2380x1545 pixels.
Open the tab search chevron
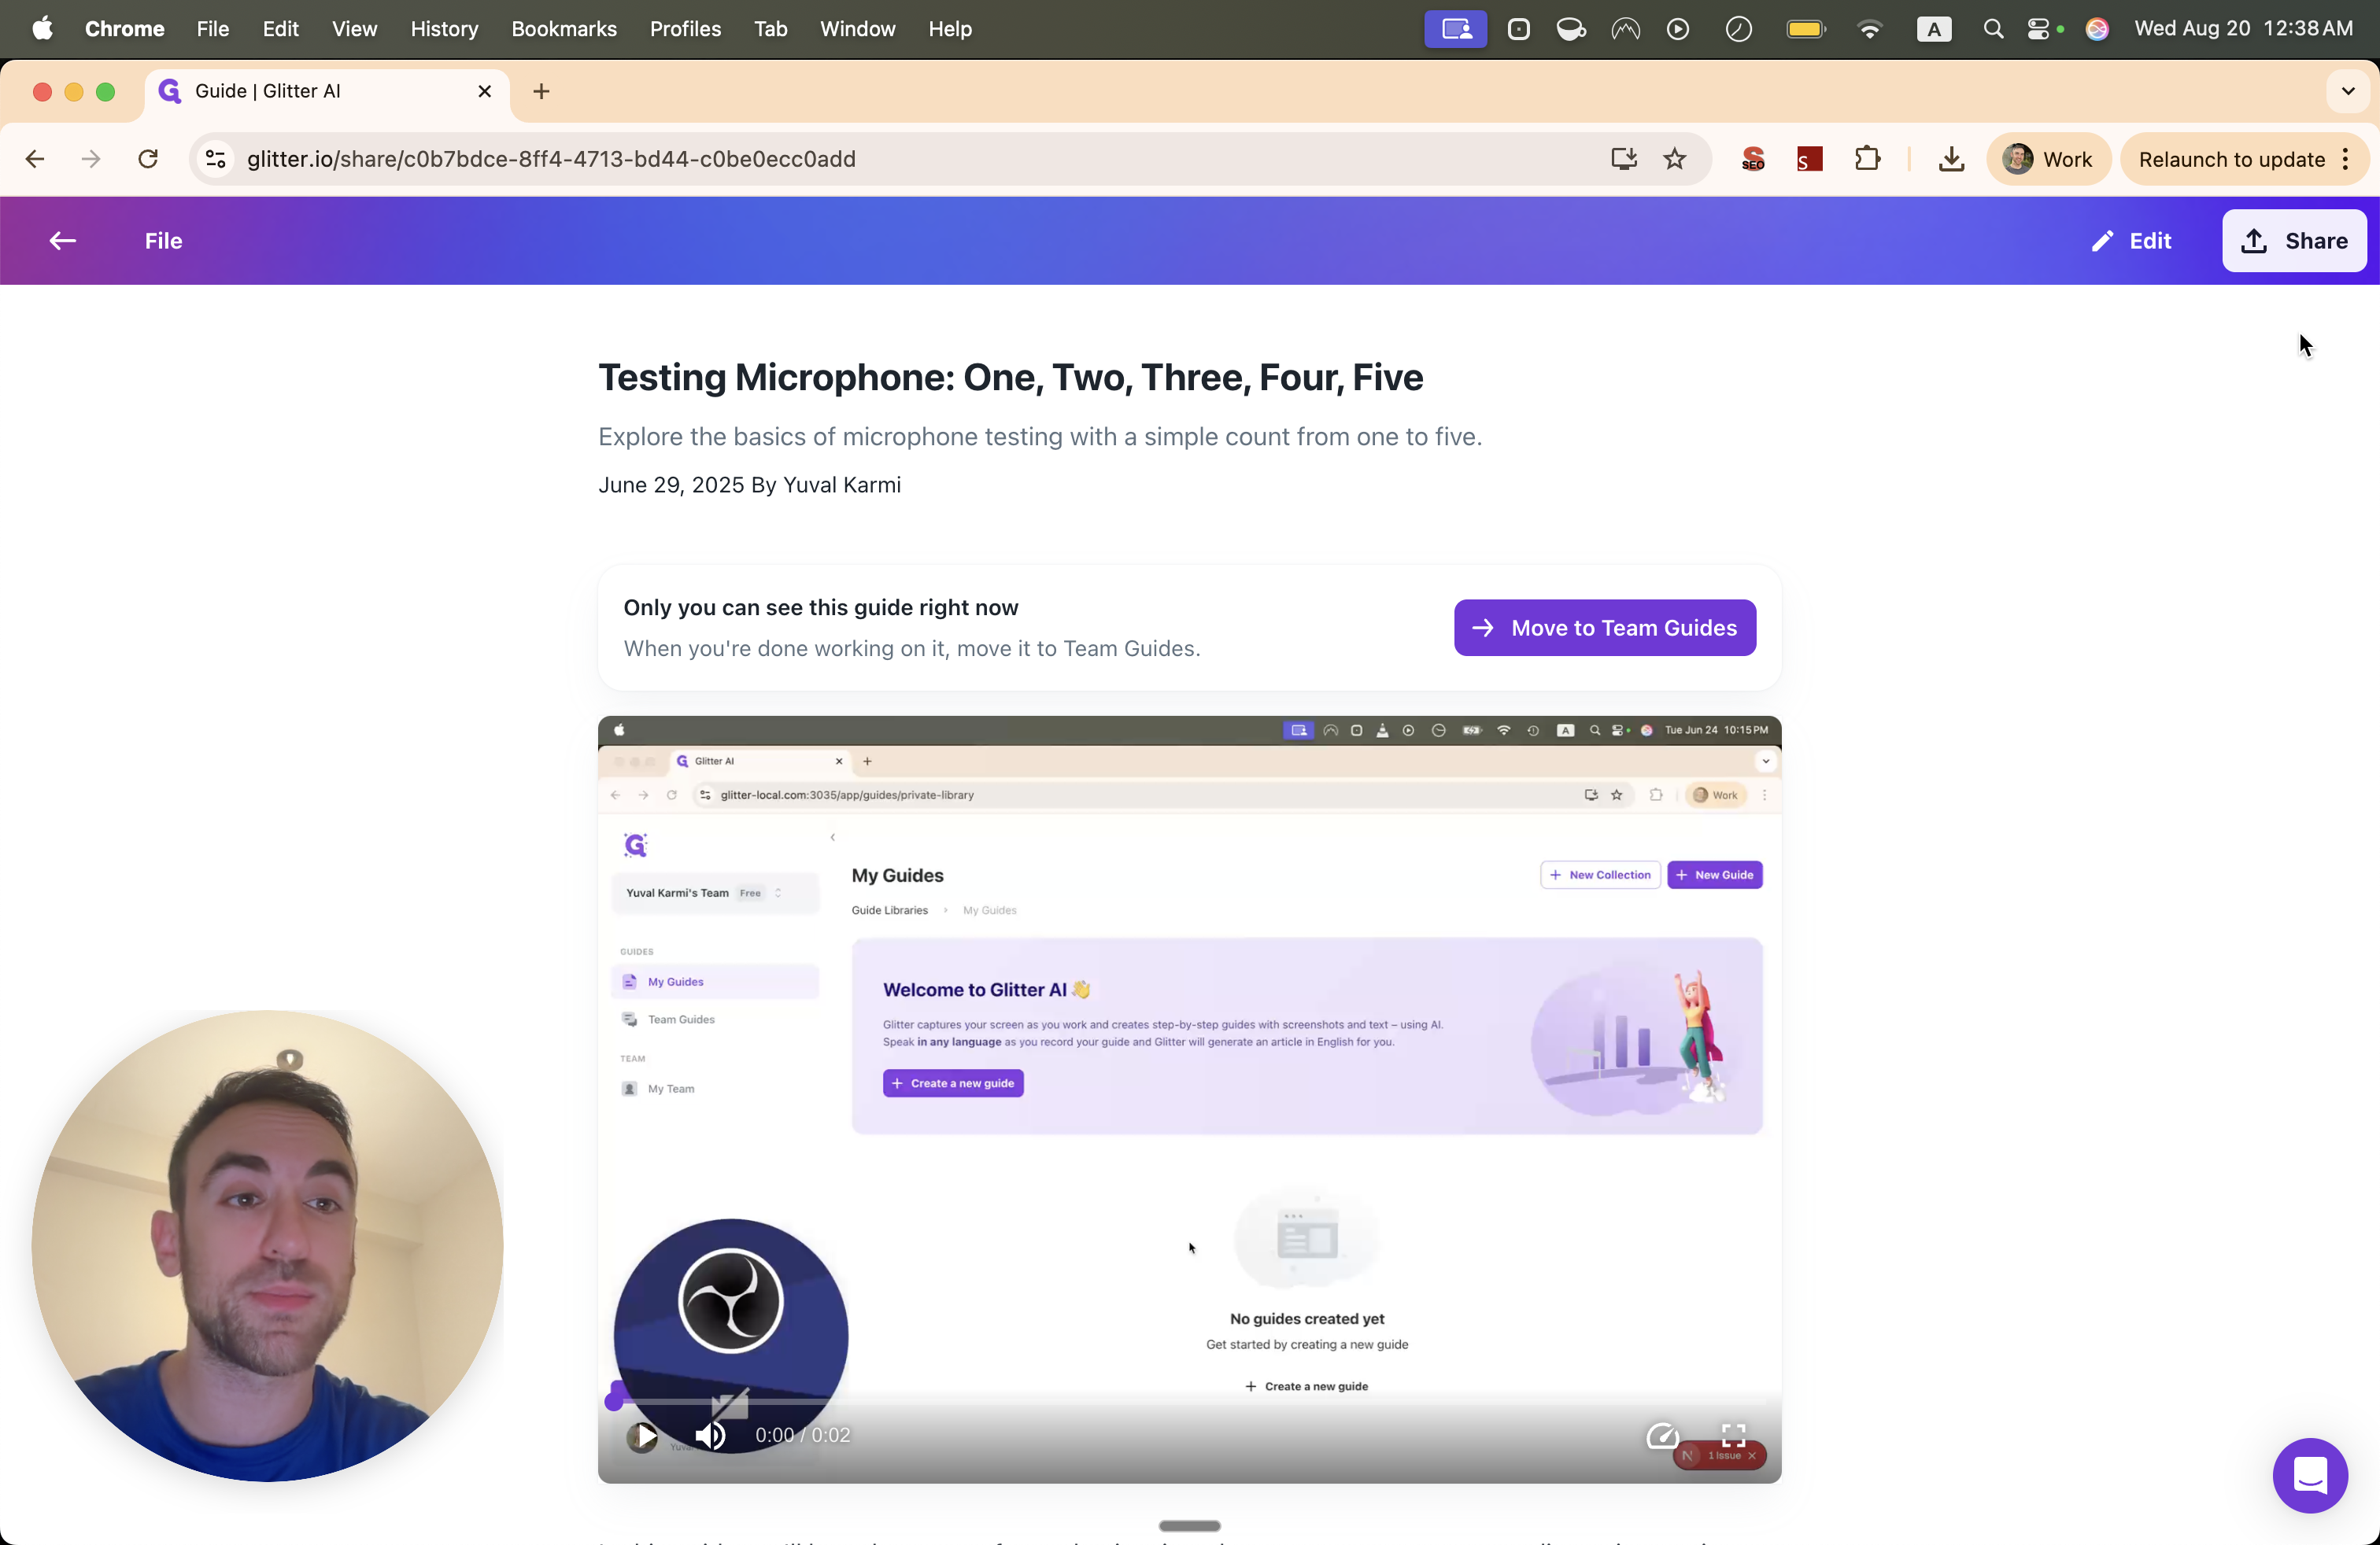point(2347,91)
